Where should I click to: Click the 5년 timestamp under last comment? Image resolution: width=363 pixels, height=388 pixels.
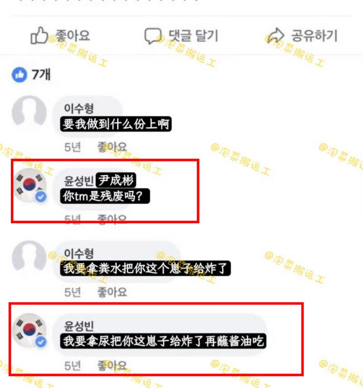tap(73, 366)
